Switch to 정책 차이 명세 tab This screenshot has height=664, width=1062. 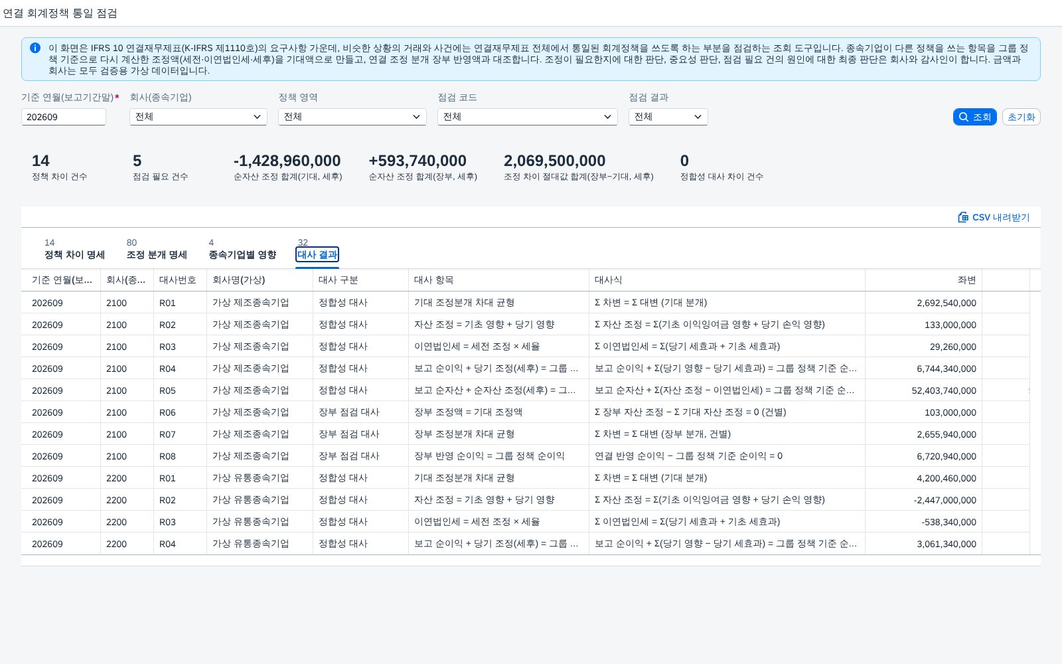tap(74, 254)
